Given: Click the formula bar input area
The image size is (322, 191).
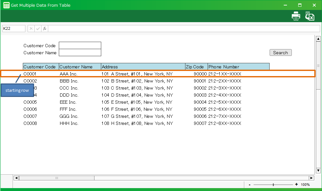Looking at the screenshot, I should (184, 29).
